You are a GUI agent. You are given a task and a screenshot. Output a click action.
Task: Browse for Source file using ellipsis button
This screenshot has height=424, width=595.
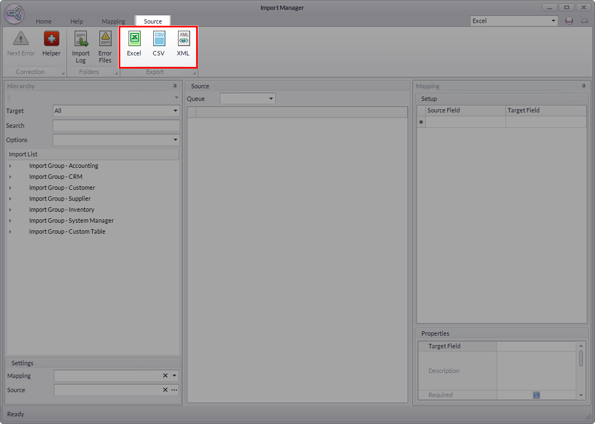(x=174, y=390)
